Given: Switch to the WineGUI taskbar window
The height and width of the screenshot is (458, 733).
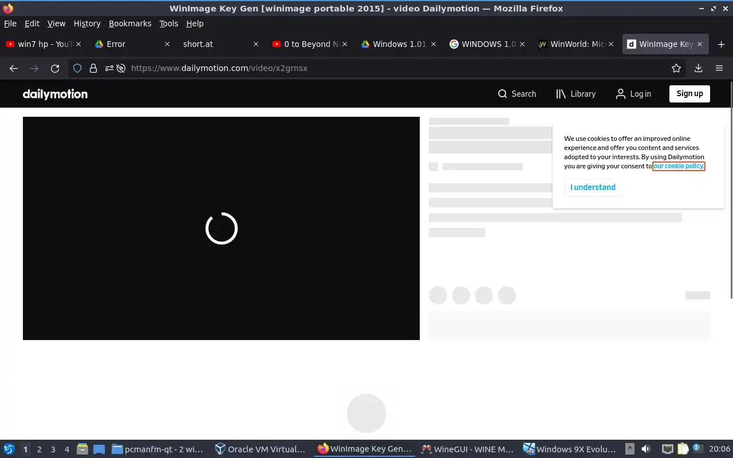Looking at the screenshot, I should pos(467,449).
